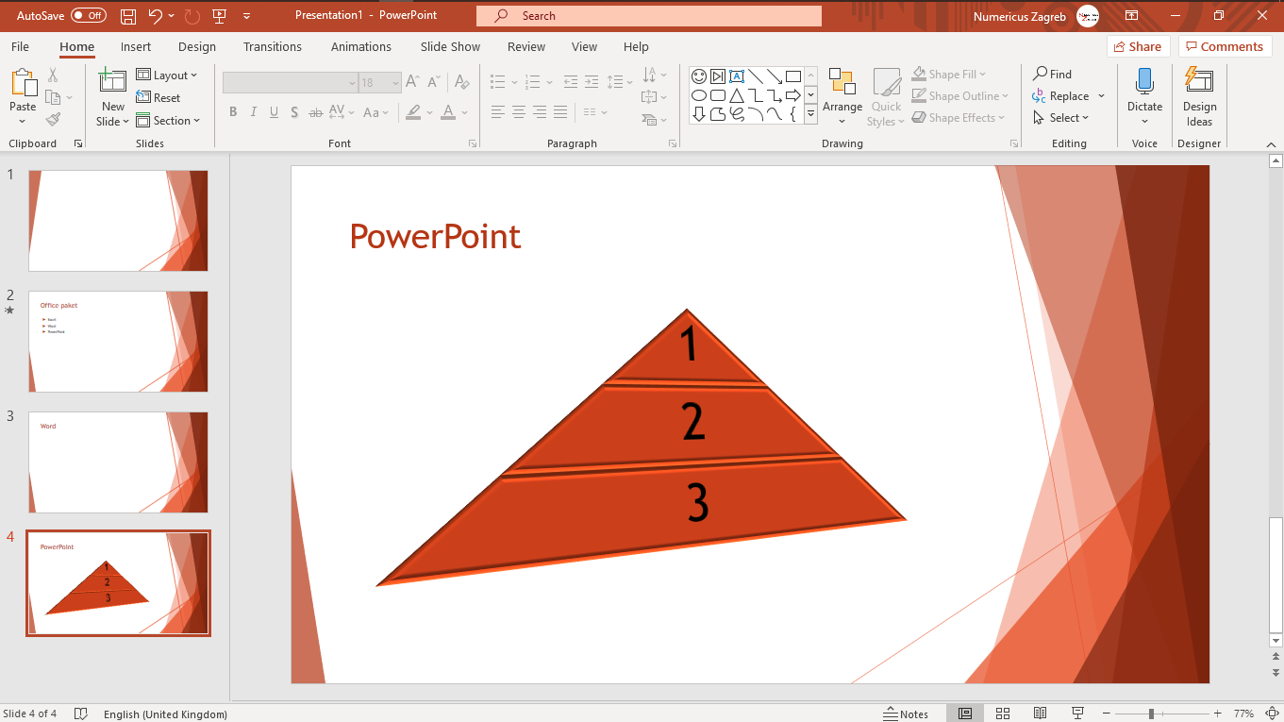The width and height of the screenshot is (1284, 722).
Task: Toggle italic formatting
Action: (x=253, y=111)
